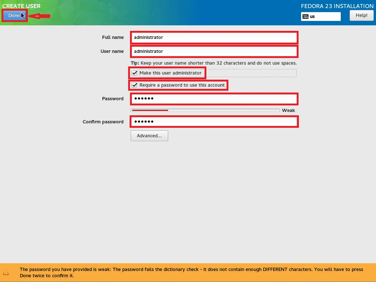Click the keyboard layout icon
Image resolution: width=376 pixels, height=282 pixels.
[305, 17]
